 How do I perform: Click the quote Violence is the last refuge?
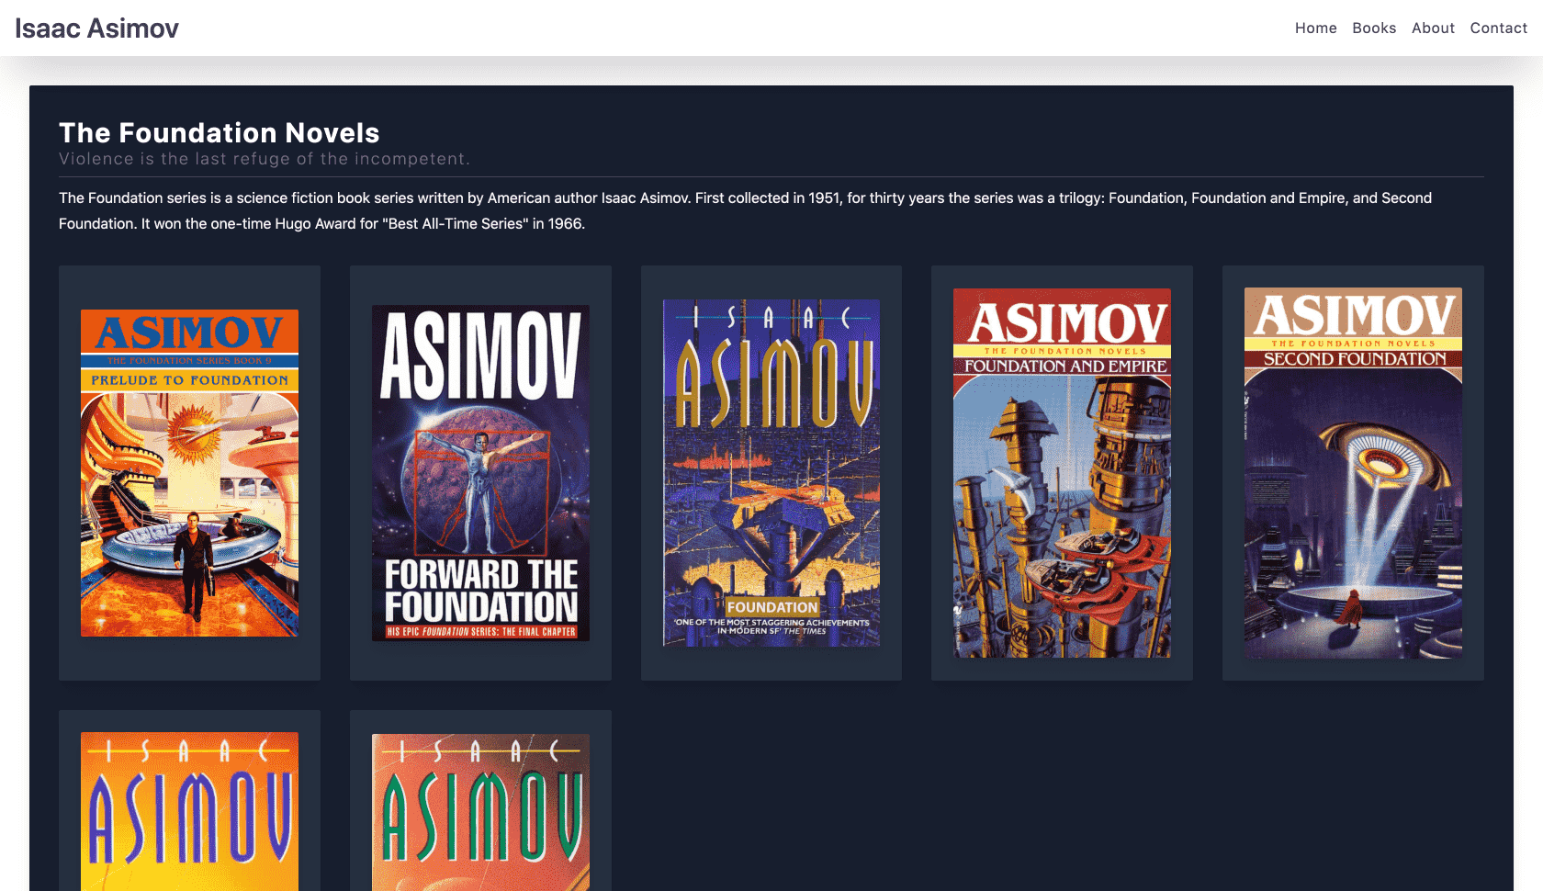pyautogui.click(x=265, y=159)
